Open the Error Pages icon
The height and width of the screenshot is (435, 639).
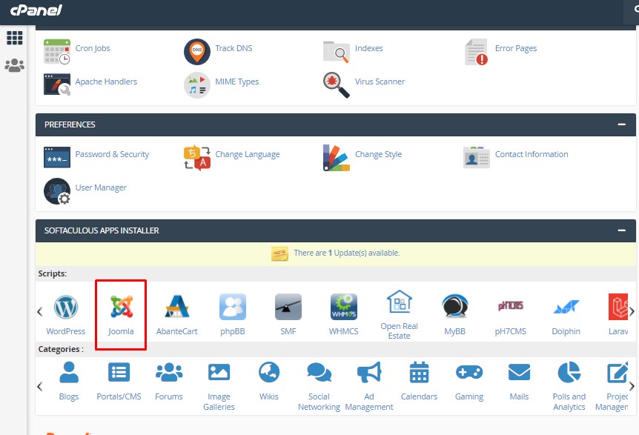click(x=477, y=52)
